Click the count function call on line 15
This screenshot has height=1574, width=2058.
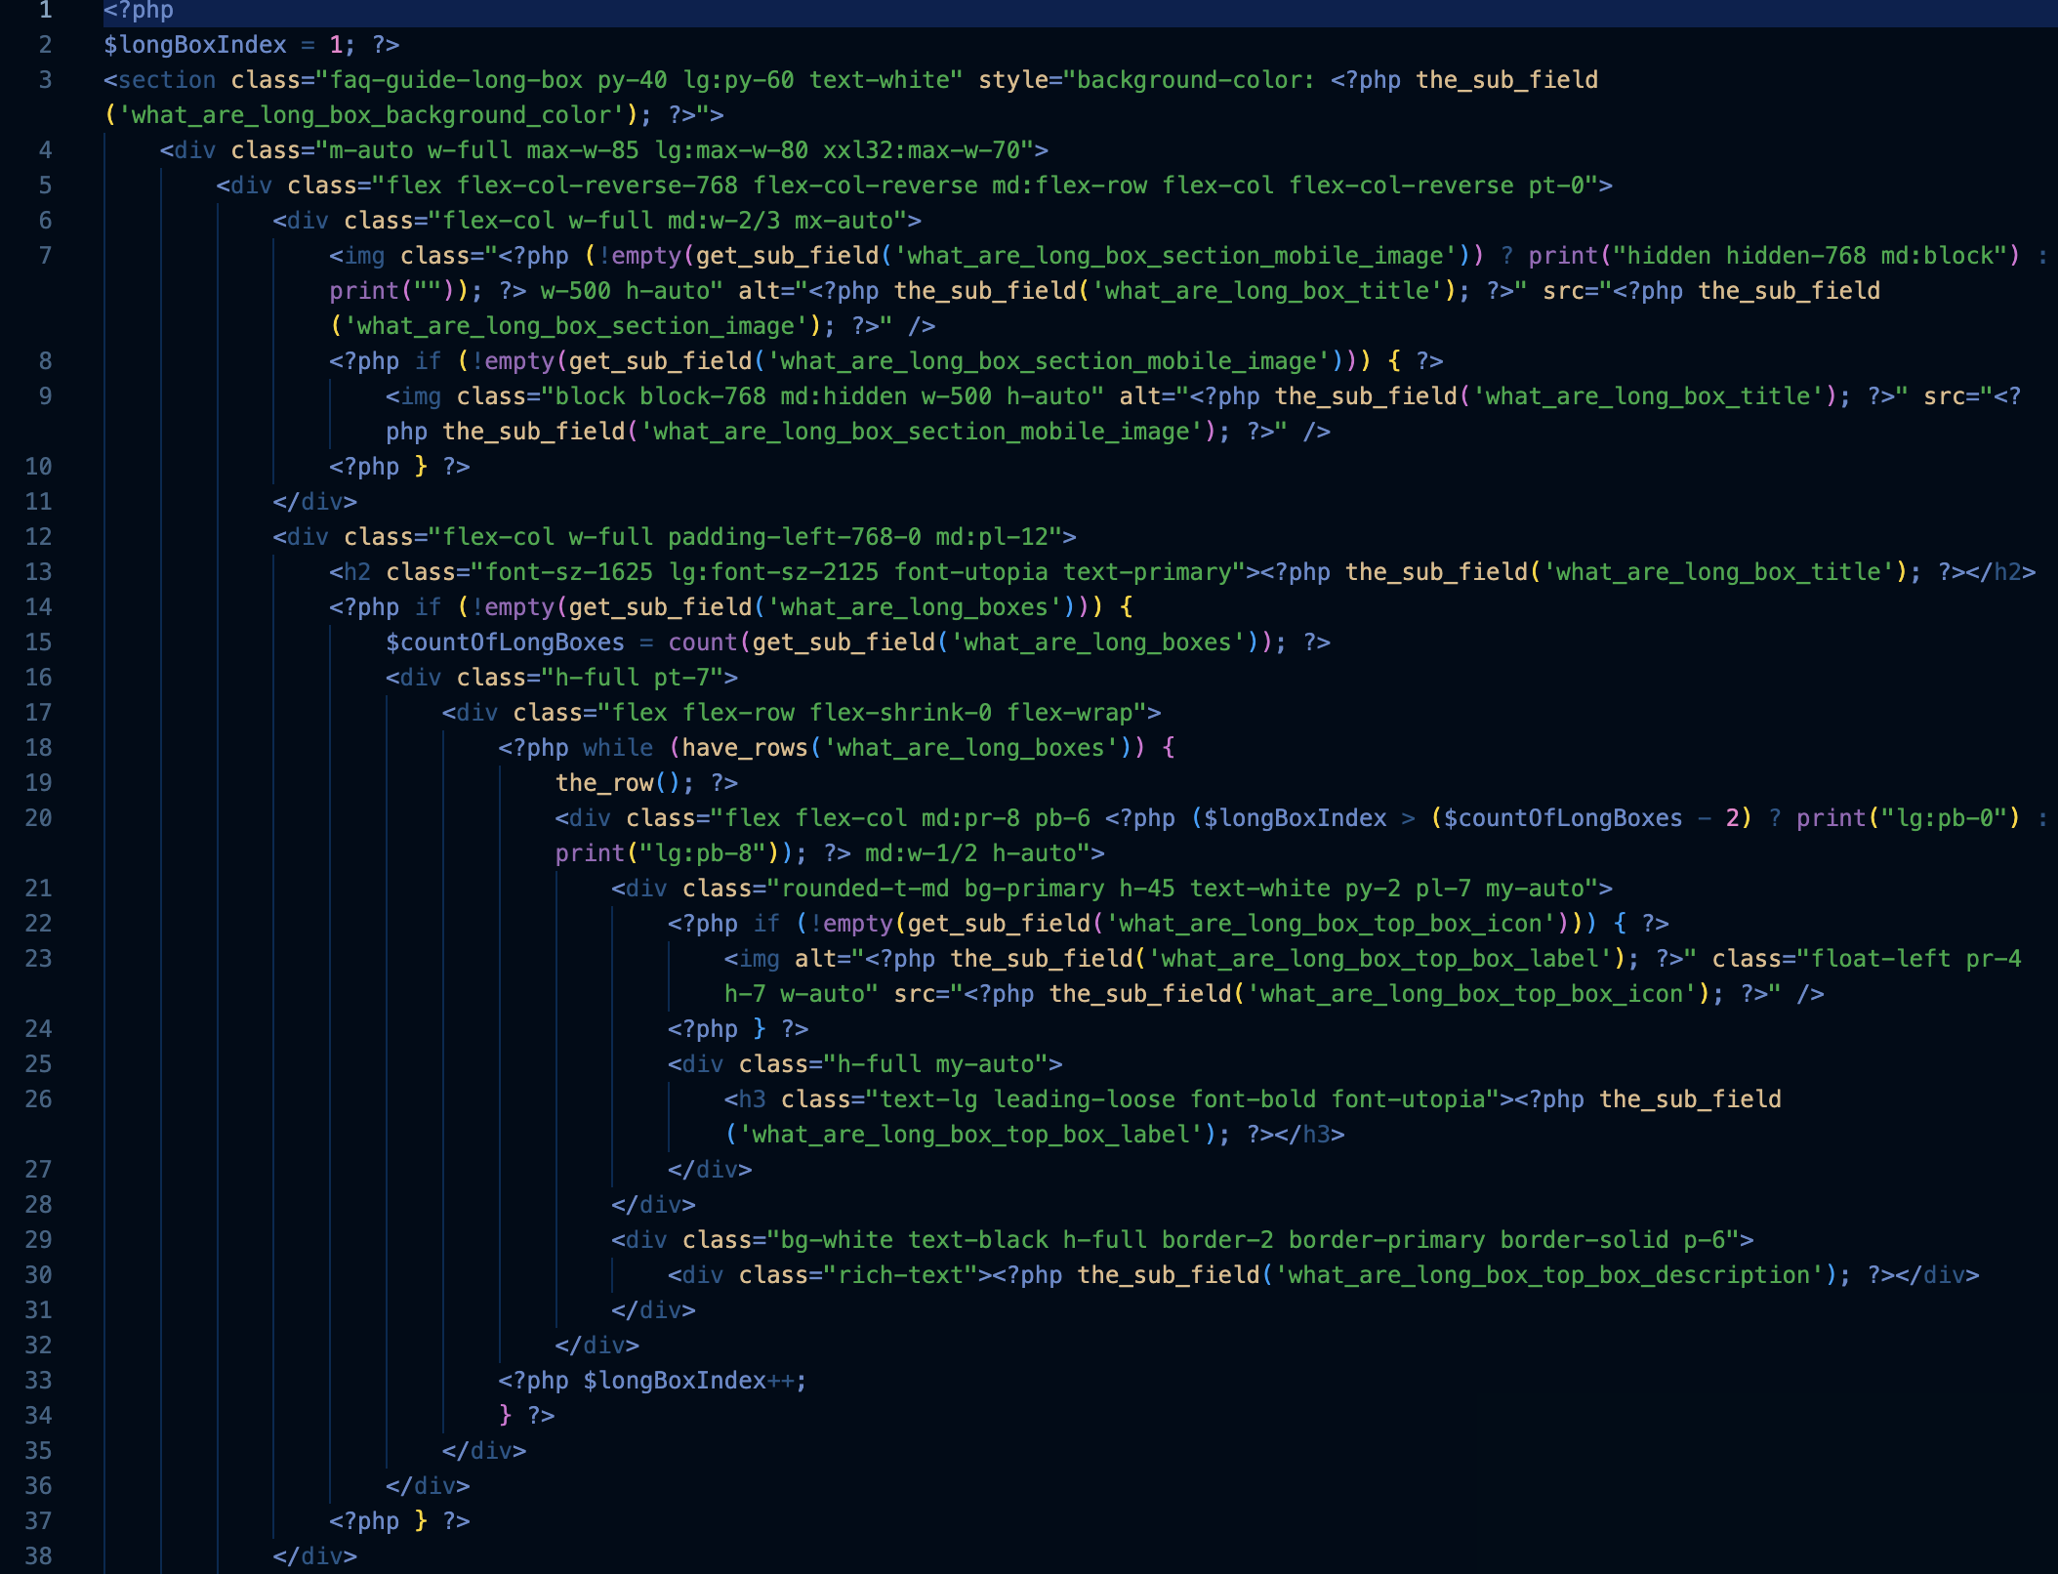pyautogui.click(x=702, y=642)
